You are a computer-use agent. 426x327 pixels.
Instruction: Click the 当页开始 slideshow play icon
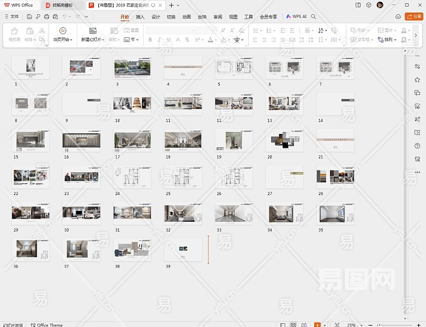[x=63, y=31]
